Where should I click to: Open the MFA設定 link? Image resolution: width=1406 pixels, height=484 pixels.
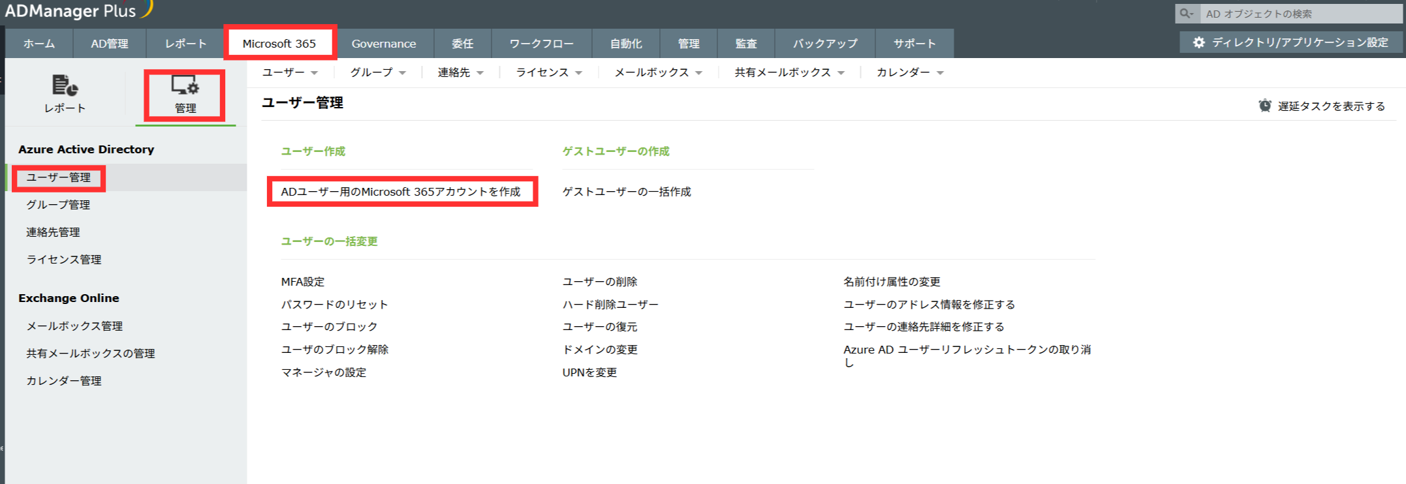coord(303,282)
